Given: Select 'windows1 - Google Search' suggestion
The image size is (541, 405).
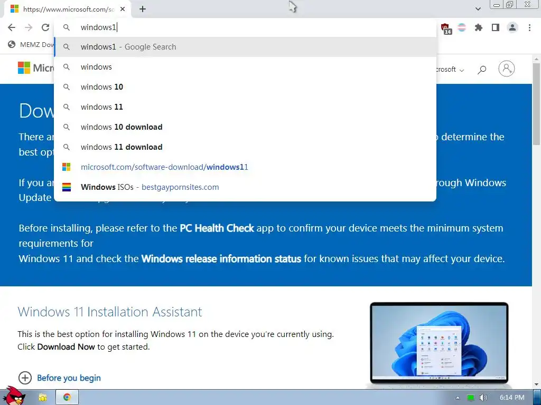Looking at the screenshot, I should [x=245, y=47].
